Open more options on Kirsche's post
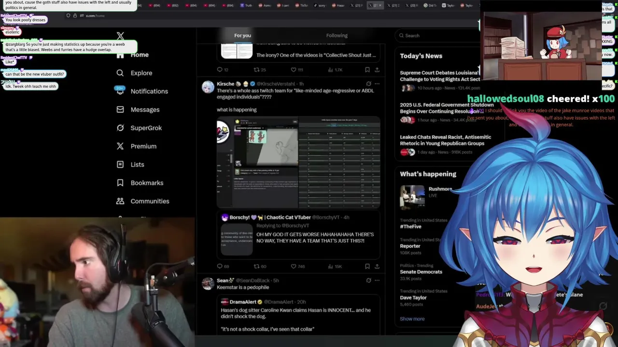Screen dimensions: 618x347 (x=377, y=84)
